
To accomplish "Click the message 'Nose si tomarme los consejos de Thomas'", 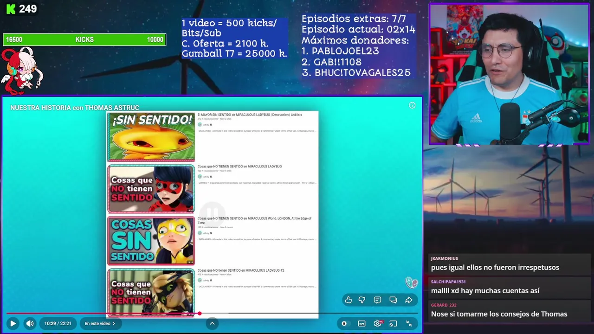I will click(499, 314).
